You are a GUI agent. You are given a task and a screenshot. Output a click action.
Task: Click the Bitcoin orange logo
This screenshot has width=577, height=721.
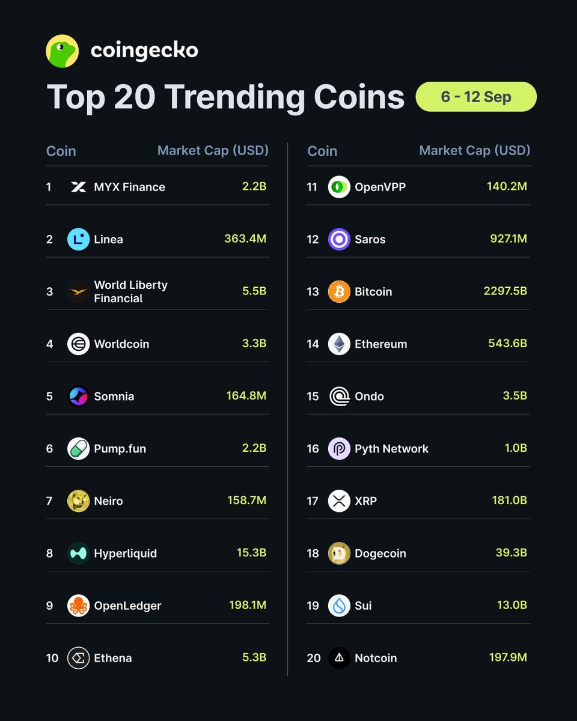339,291
